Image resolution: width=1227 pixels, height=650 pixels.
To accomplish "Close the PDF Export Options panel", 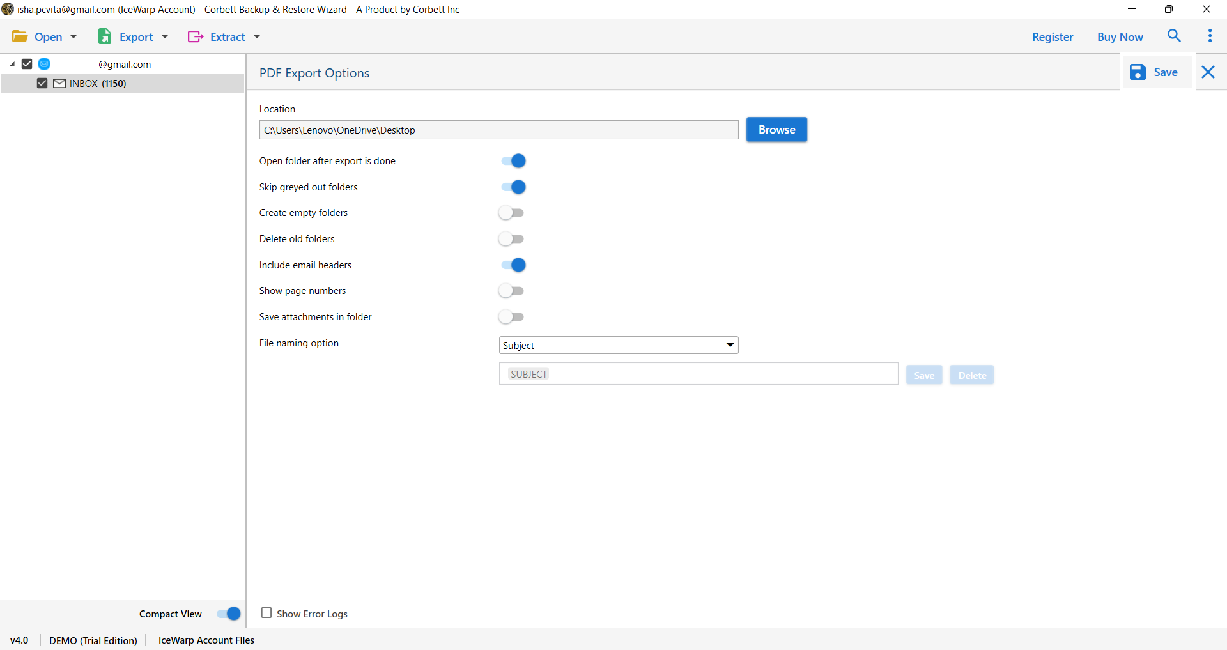I will coord(1208,72).
